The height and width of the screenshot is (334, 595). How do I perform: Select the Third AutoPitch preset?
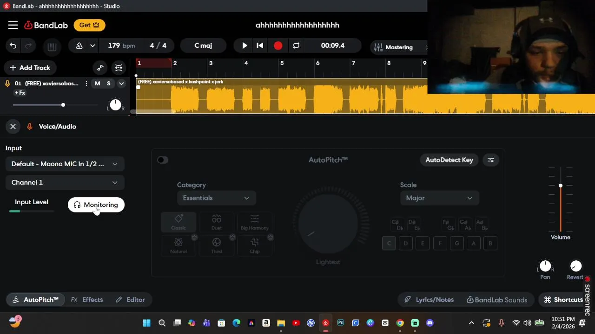(217, 246)
